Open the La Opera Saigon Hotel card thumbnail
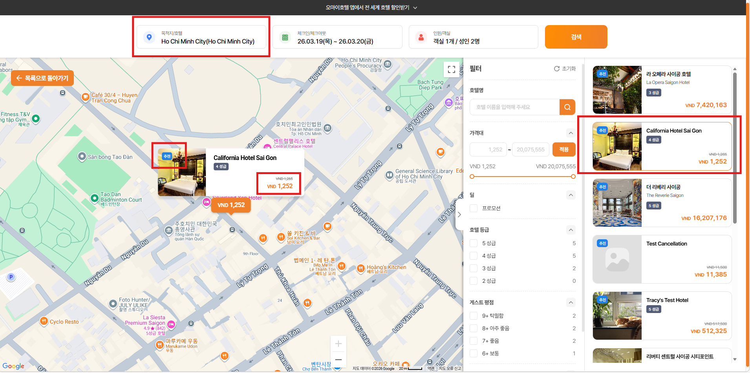This screenshot has width=750, height=373. (617, 90)
